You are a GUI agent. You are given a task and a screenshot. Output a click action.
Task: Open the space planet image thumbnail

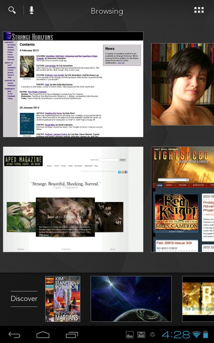(x=131, y=299)
